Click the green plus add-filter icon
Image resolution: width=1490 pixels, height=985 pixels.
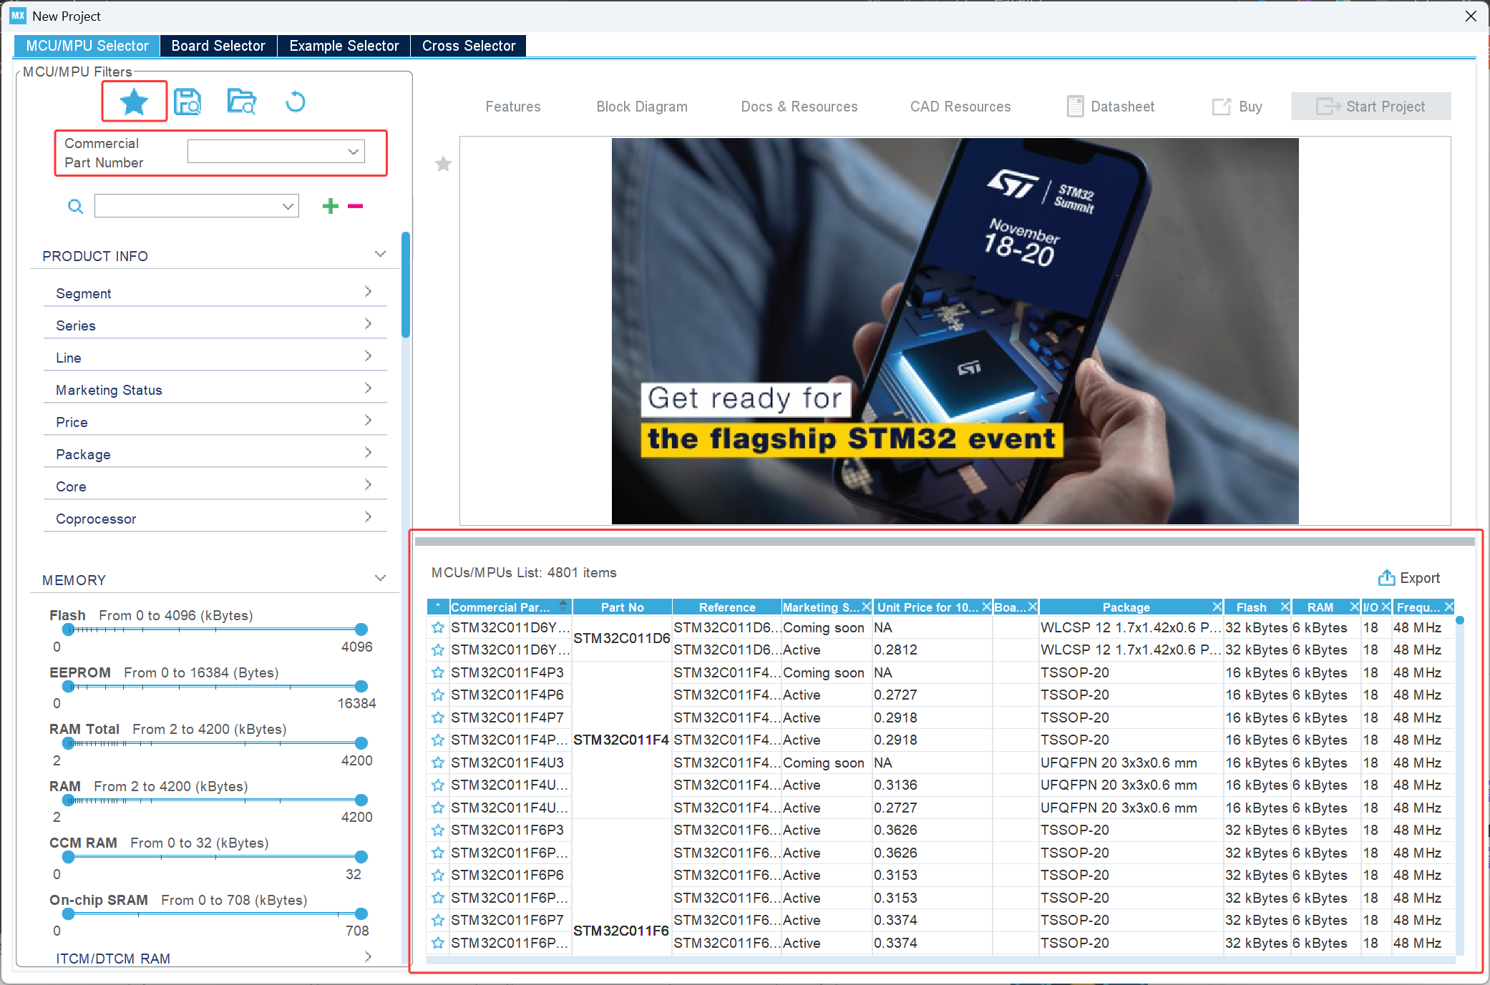330,207
